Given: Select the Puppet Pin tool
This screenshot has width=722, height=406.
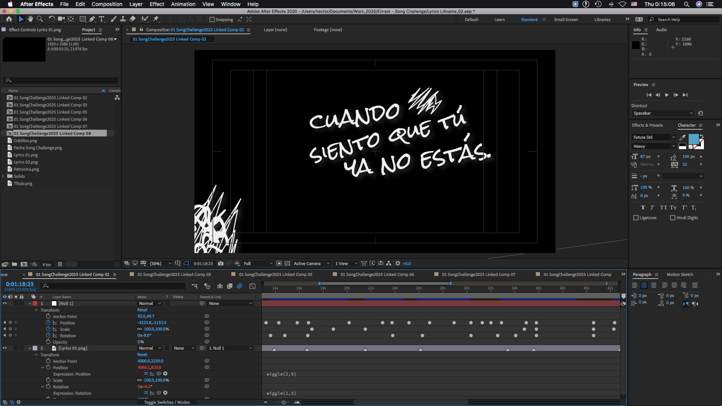Looking at the screenshot, I should [x=156, y=19].
